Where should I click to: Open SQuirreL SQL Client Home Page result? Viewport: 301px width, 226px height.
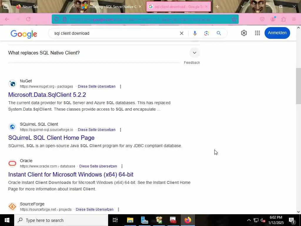pos(51,138)
